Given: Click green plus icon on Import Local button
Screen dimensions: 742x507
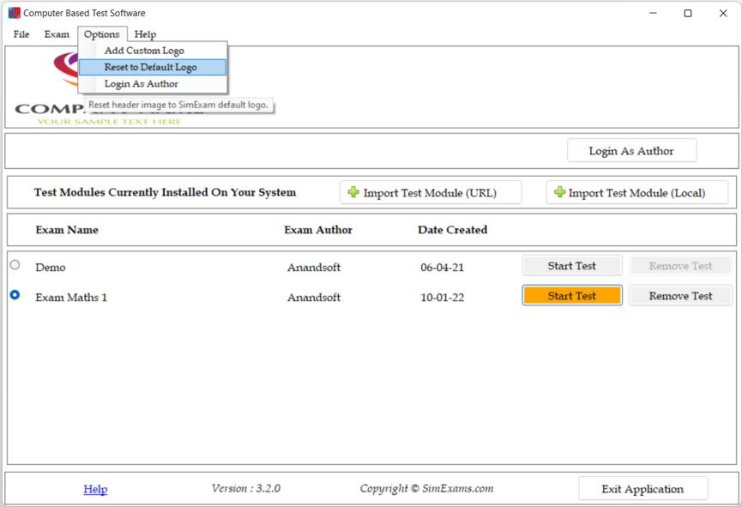Looking at the screenshot, I should click(559, 192).
